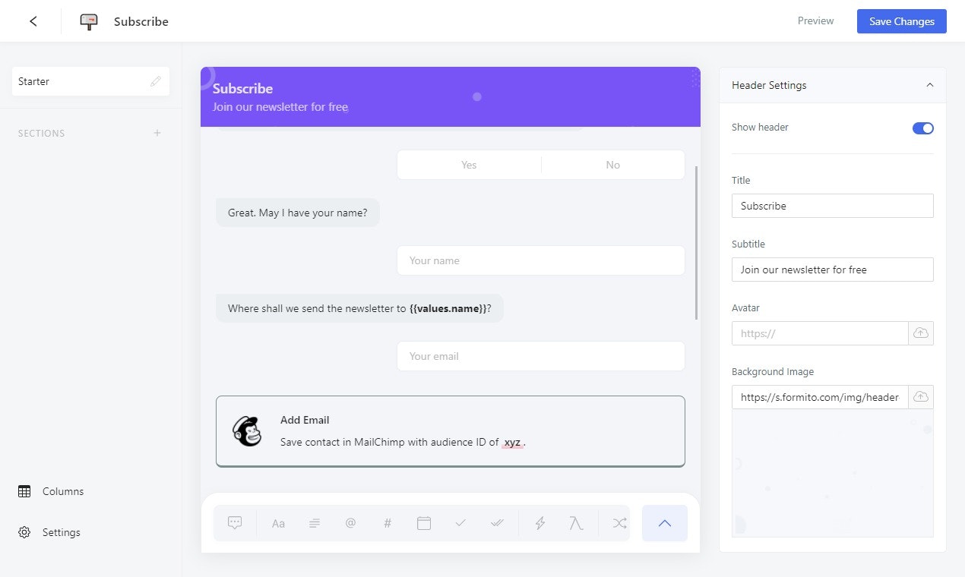Edit the Subtitle input field
The image size is (965, 577).
(833, 270)
